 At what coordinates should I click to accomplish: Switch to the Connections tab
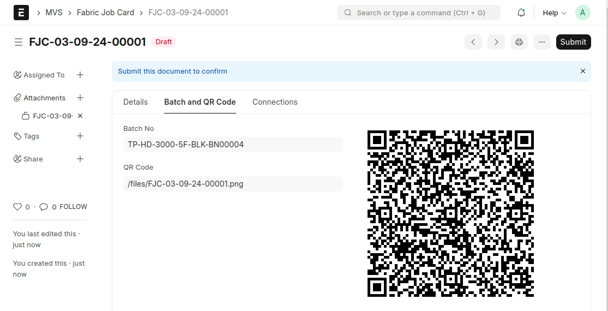(275, 102)
